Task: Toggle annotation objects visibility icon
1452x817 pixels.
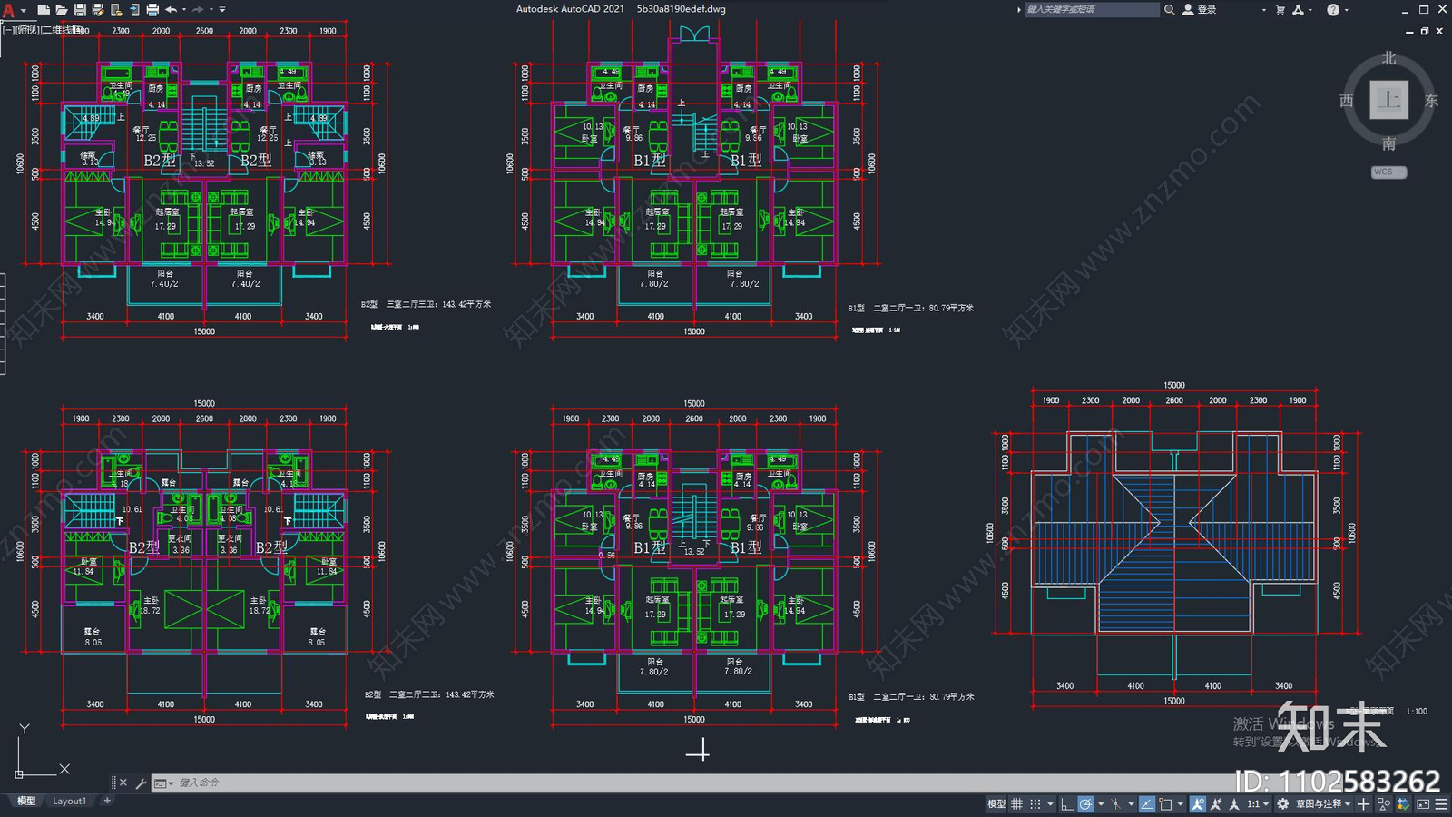Action: (1198, 804)
